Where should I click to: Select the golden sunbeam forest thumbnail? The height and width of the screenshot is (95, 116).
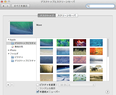[96, 78]
